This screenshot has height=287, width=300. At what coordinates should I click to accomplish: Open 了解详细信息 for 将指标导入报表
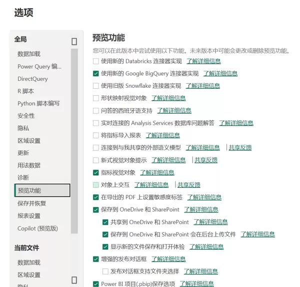coord(162,135)
